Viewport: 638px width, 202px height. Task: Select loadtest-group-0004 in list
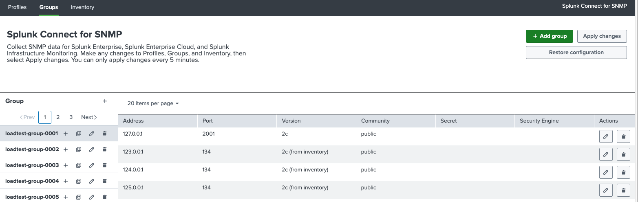pyautogui.click(x=32, y=181)
